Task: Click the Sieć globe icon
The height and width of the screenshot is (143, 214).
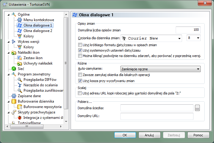Action: [14, 69]
